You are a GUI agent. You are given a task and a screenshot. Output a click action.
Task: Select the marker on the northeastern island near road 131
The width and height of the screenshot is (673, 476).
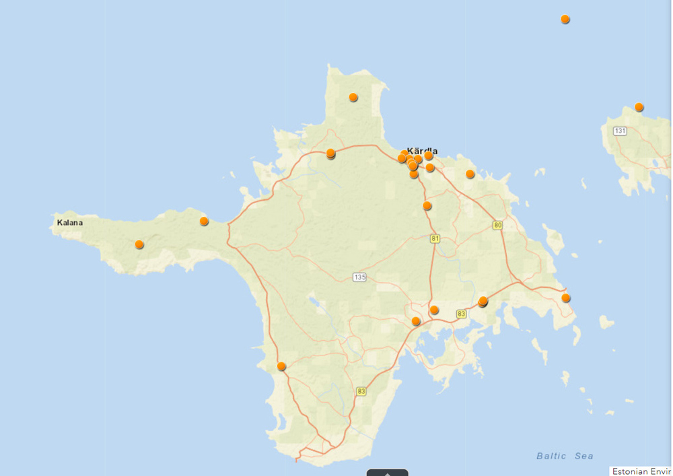tap(639, 107)
